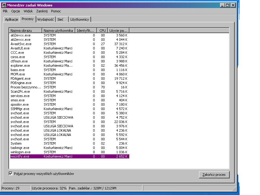Viewport: 260px width, 195px height.
Task: Click the highlighted wscntfy.exe process
Action: (x=70, y=156)
